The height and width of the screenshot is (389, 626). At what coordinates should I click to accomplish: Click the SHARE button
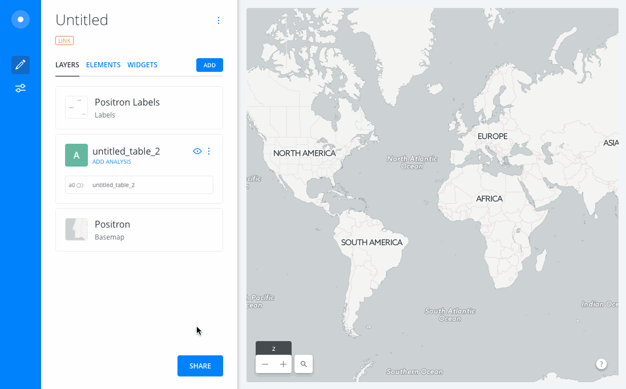[200, 366]
